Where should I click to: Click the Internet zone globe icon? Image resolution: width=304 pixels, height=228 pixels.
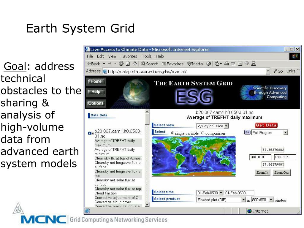click(249, 211)
